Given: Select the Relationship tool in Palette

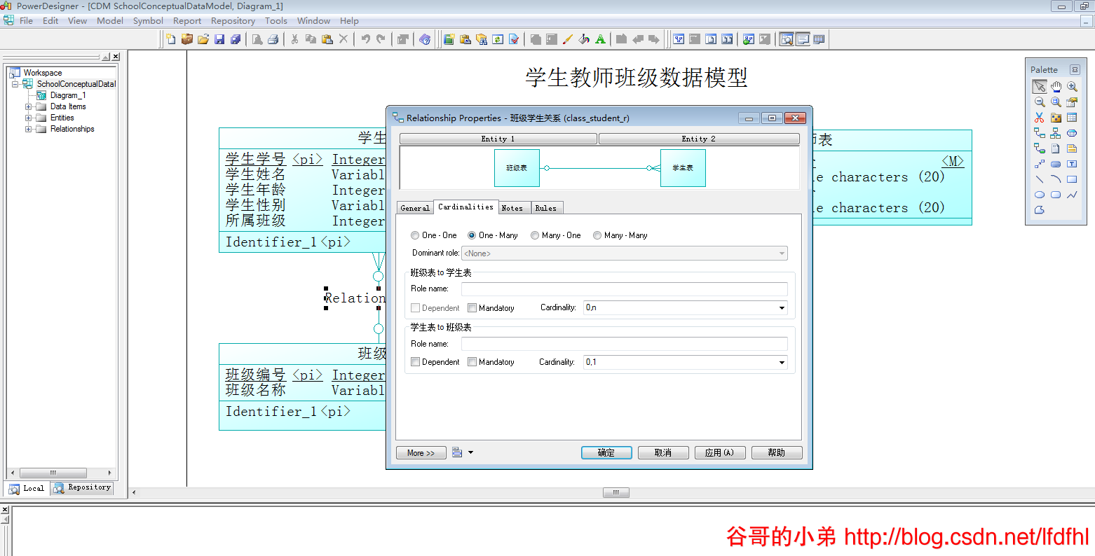Looking at the screenshot, I should 1039,133.
